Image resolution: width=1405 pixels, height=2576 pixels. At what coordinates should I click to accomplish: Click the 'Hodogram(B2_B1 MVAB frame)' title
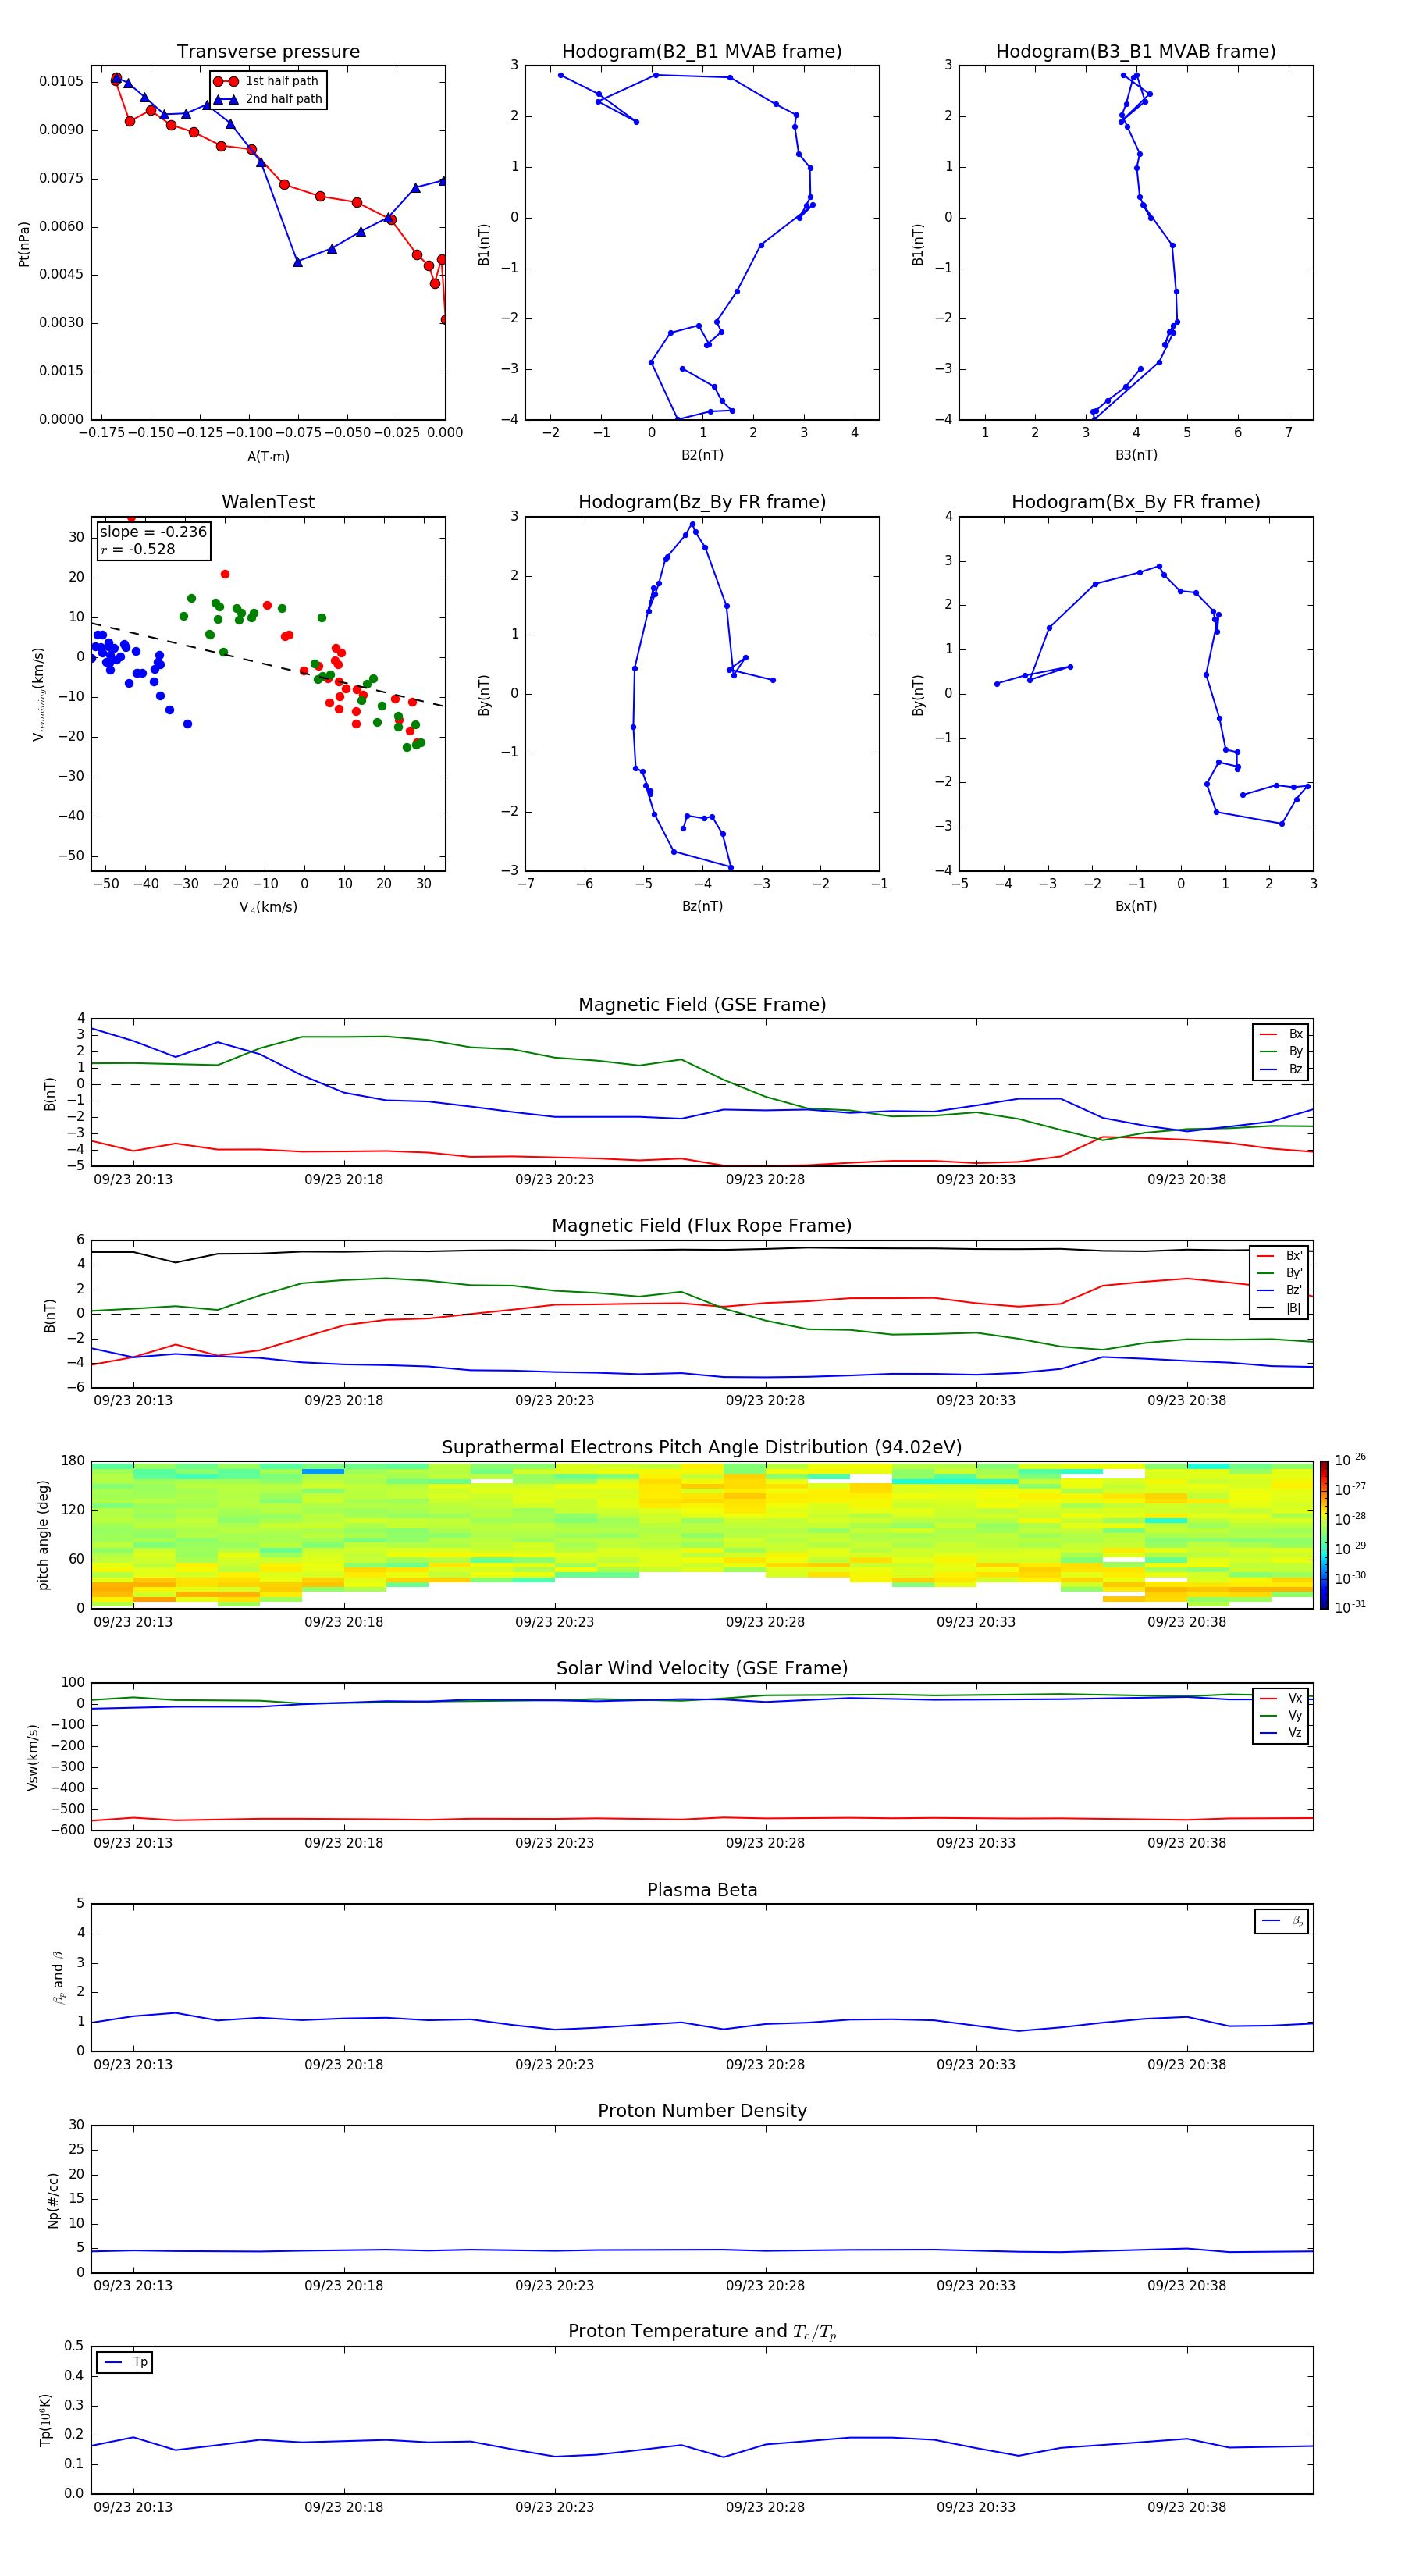[x=702, y=51]
